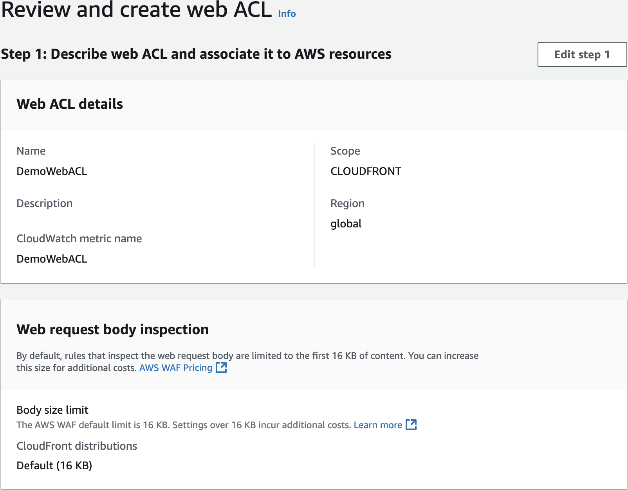This screenshot has height=490, width=628.
Task: Click the Review and create web ACL title
Action: pos(136,10)
